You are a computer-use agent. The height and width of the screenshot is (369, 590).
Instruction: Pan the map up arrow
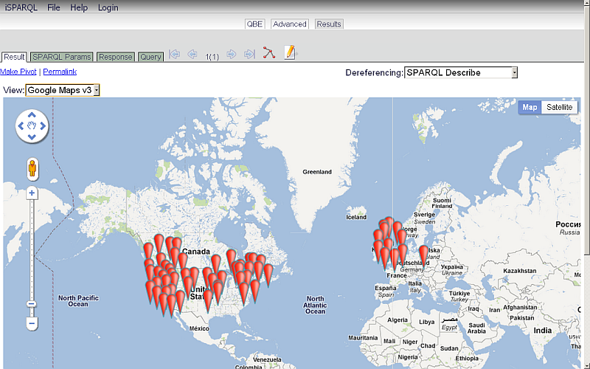coord(32,115)
